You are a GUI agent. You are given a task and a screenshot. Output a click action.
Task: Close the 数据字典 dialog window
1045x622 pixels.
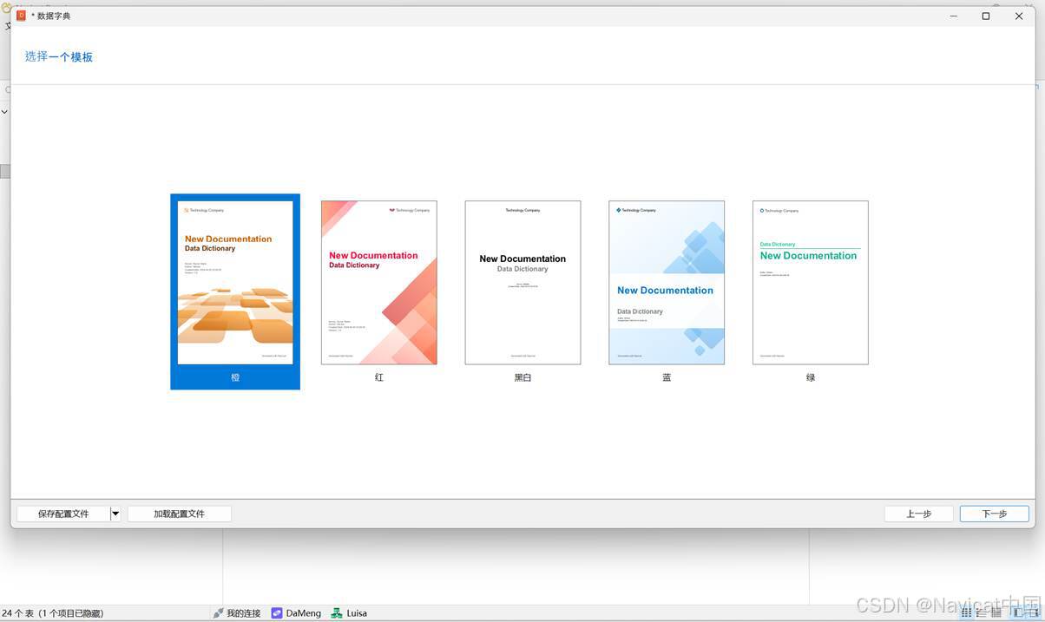1019,16
